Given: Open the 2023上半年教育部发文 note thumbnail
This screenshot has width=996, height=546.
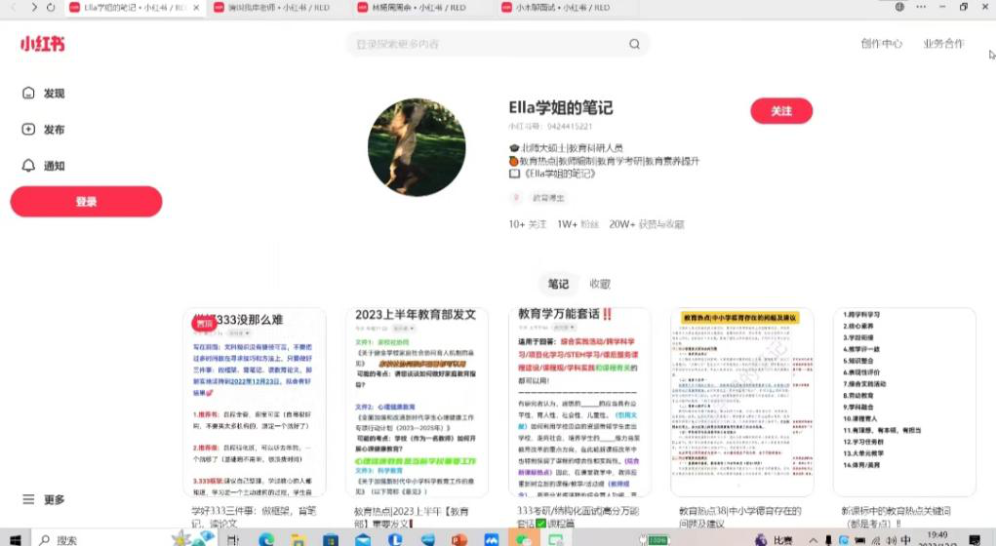Looking at the screenshot, I should (x=417, y=402).
